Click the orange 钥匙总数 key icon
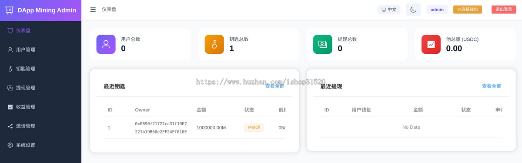Screen dimensions: 522x163 tap(214, 44)
